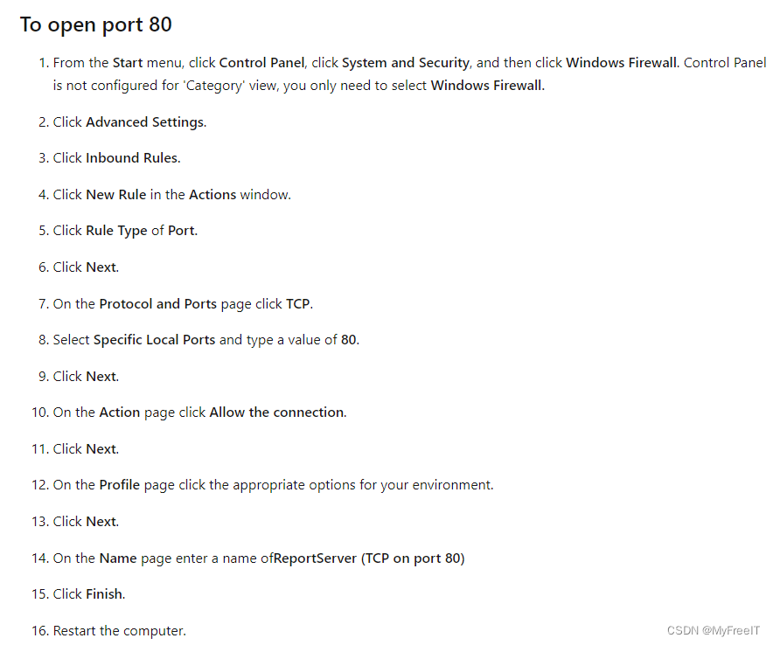Click 'Finish' in step 15
Viewport: 773px width, 645px height.
[x=104, y=594]
